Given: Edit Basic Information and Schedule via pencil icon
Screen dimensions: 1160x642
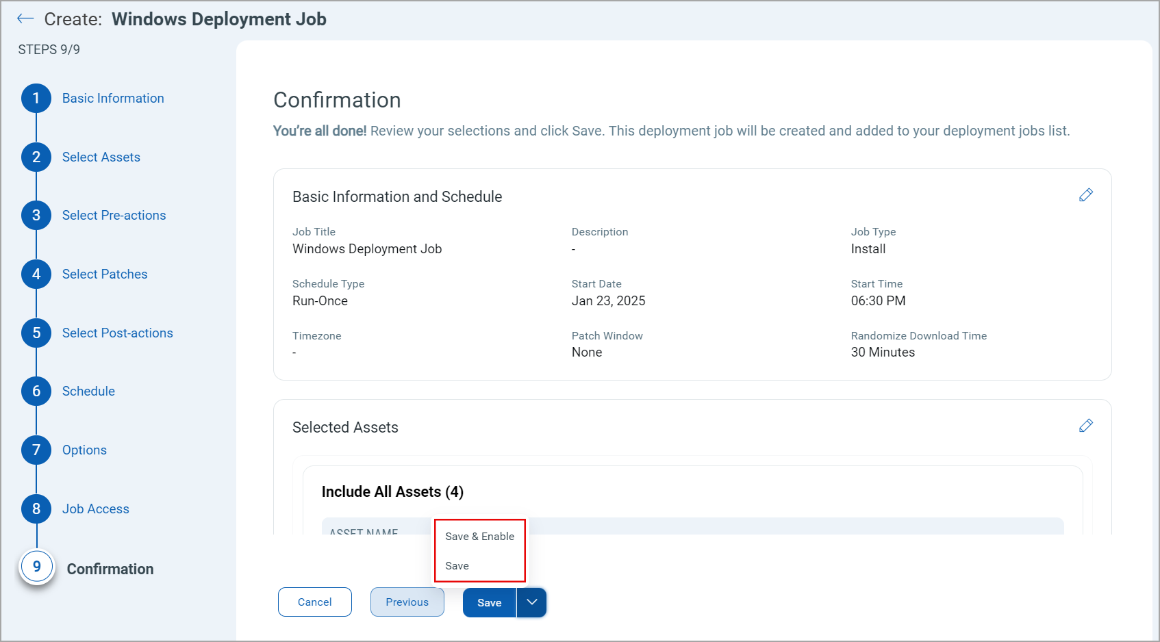Looking at the screenshot, I should point(1086,195).
